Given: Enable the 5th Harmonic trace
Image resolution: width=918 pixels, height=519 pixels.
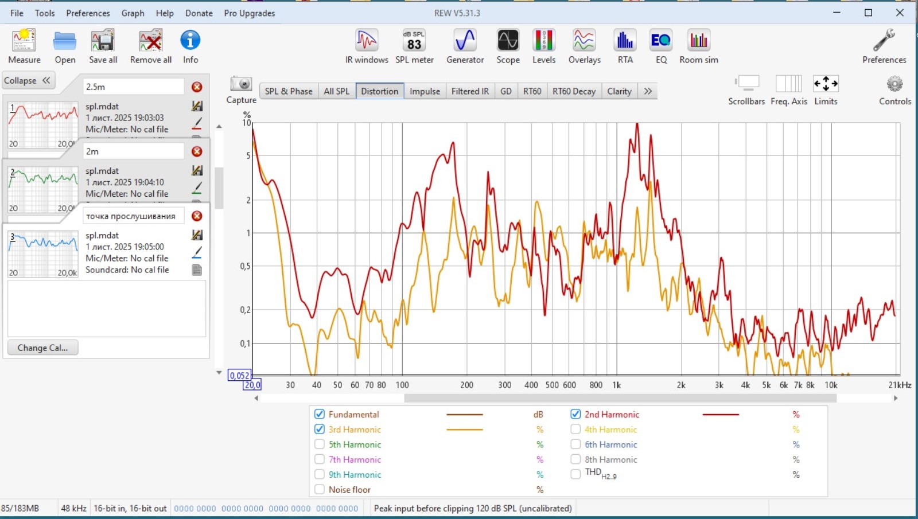Looking at the screenshot, I should [320, 444].
